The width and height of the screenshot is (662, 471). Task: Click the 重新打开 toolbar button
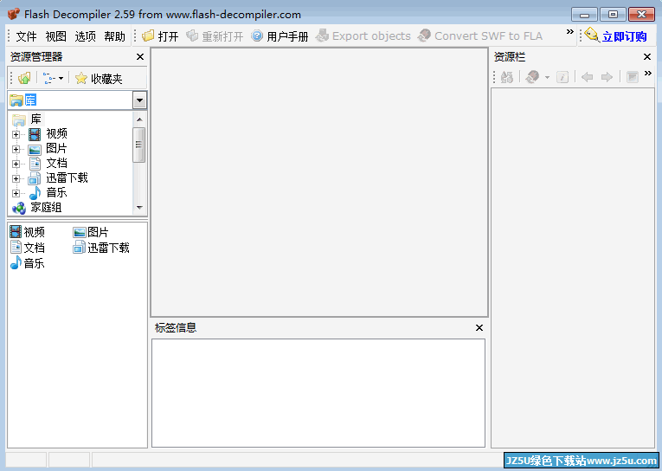[x=215, y=36]
